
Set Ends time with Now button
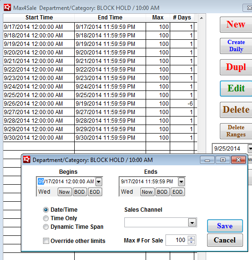[x=148, y=192]
